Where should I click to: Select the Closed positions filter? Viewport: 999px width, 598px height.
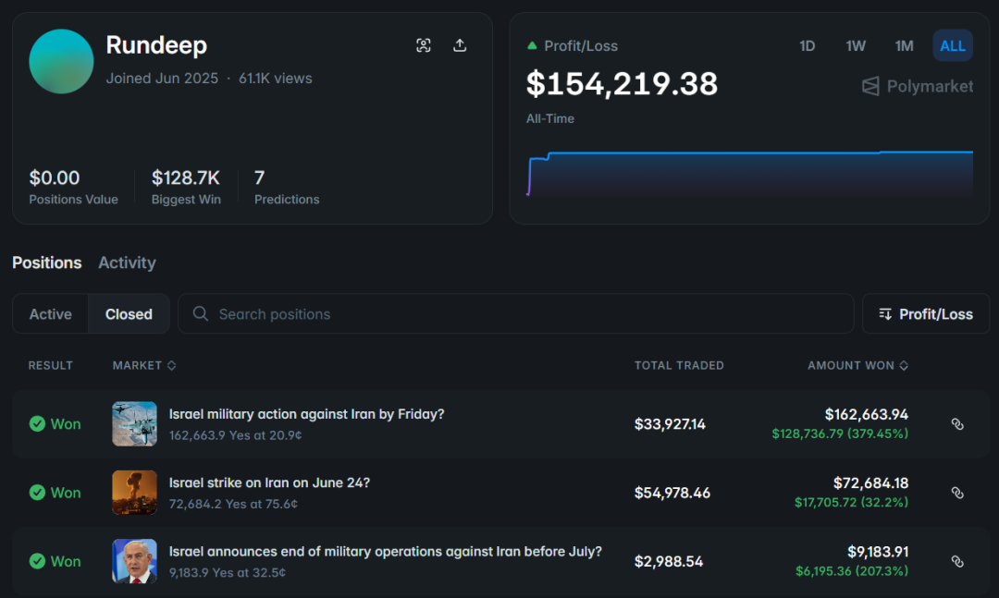pyautogui.click(x=129, y=314)
